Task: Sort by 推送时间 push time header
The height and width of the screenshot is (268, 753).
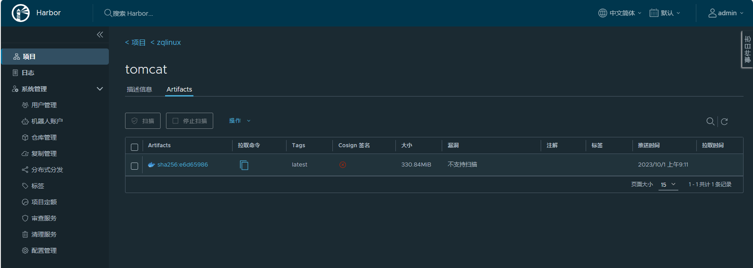Action: coord(649,145)
